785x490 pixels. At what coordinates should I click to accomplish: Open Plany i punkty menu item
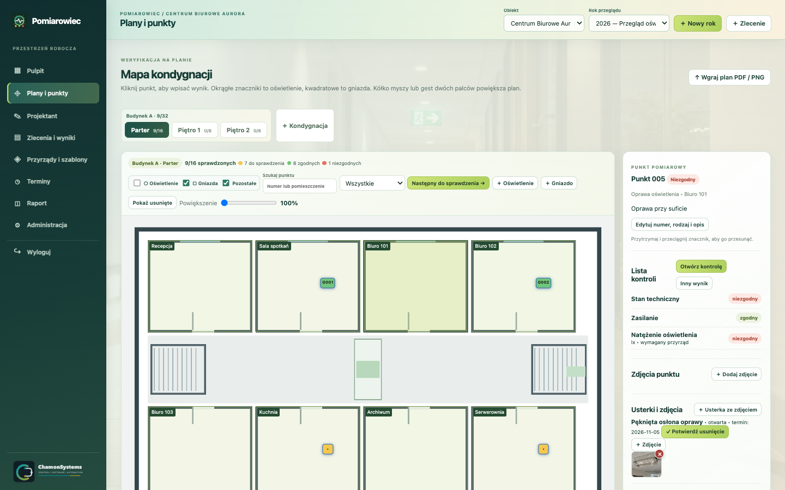[53, 93]
